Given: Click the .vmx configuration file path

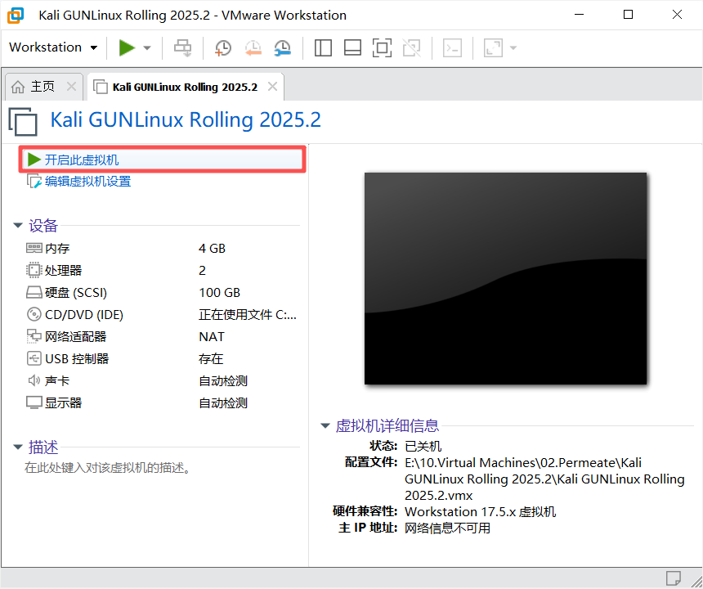Looking at the screenshot, I should 544,479.
